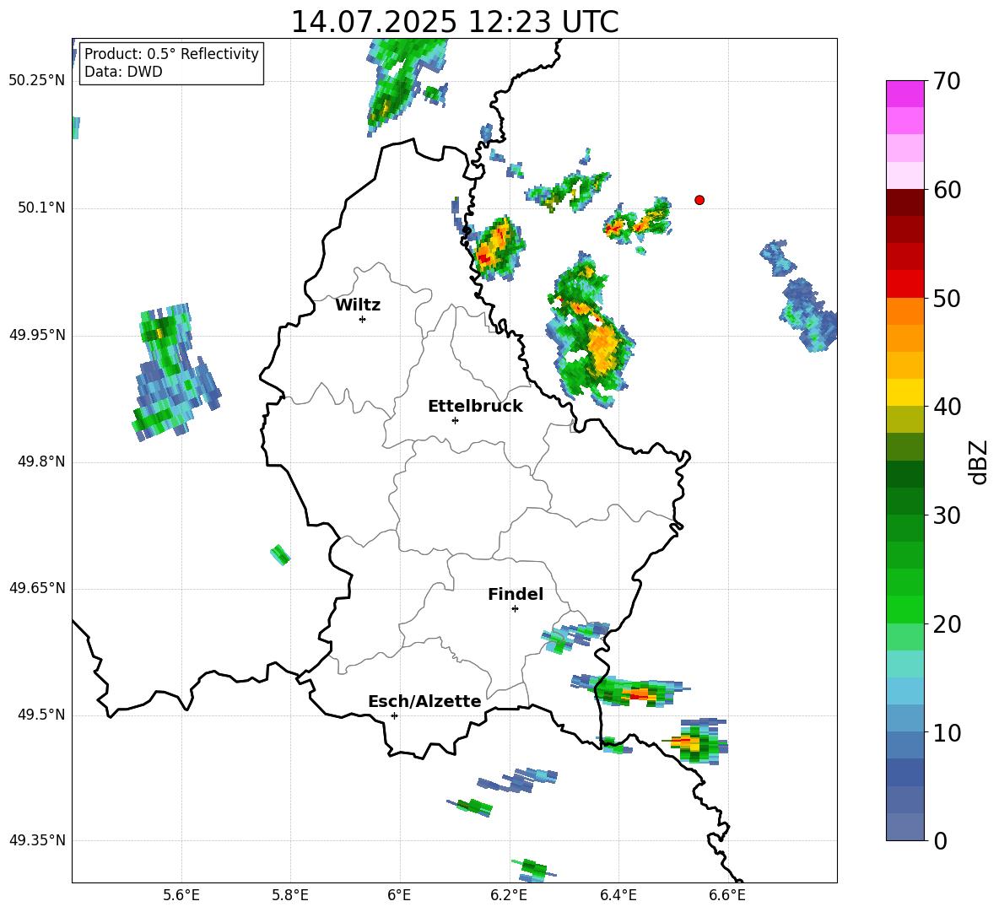Click the 20 value on the colorbar
The image size is (999, 912).
pyautogui.click(x=947, y=624)
